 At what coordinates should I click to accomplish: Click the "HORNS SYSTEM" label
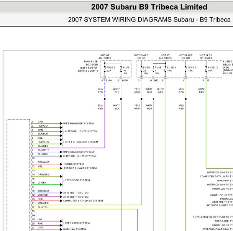[74, 164]
